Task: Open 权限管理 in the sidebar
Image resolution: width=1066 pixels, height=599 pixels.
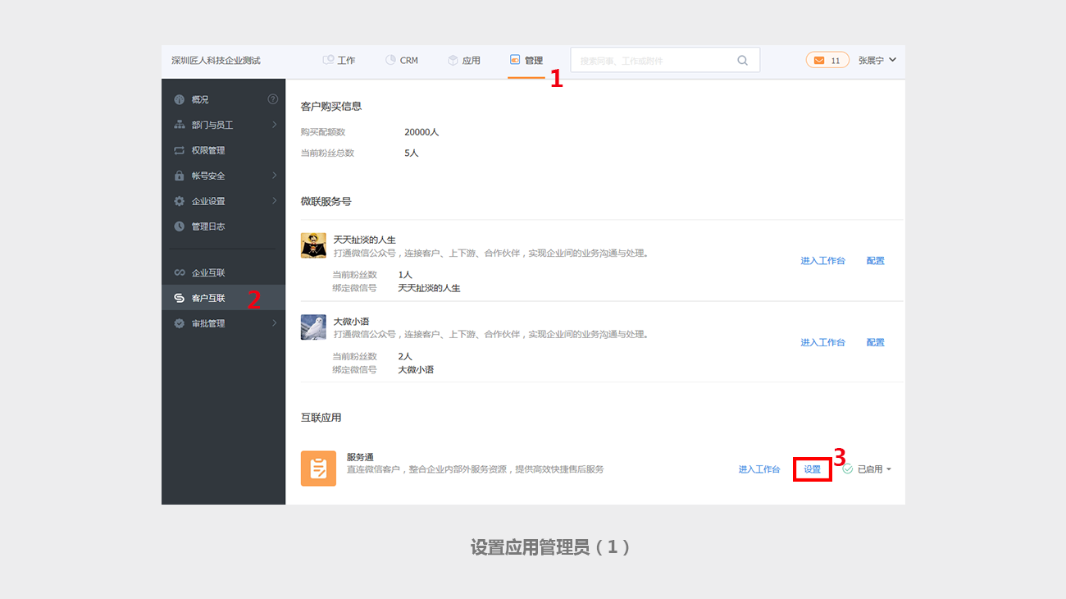Action: [x=223, y=150]
